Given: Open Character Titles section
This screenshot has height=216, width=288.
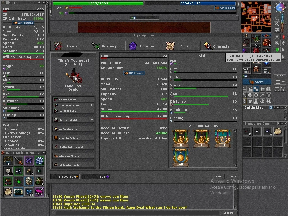Looking at the screenshot, I should point(73,165).
